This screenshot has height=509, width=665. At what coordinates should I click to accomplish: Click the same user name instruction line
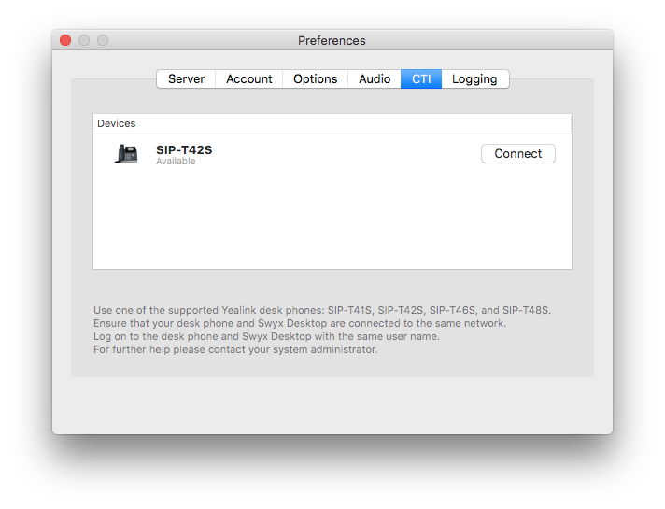tap(266, 337)
